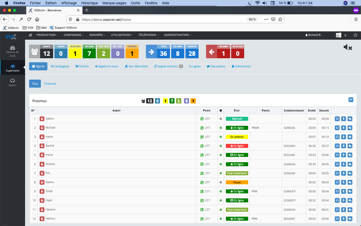The image size is (361, 226).
Task: Open the Firefox hamburger menu
Action: 356,19
